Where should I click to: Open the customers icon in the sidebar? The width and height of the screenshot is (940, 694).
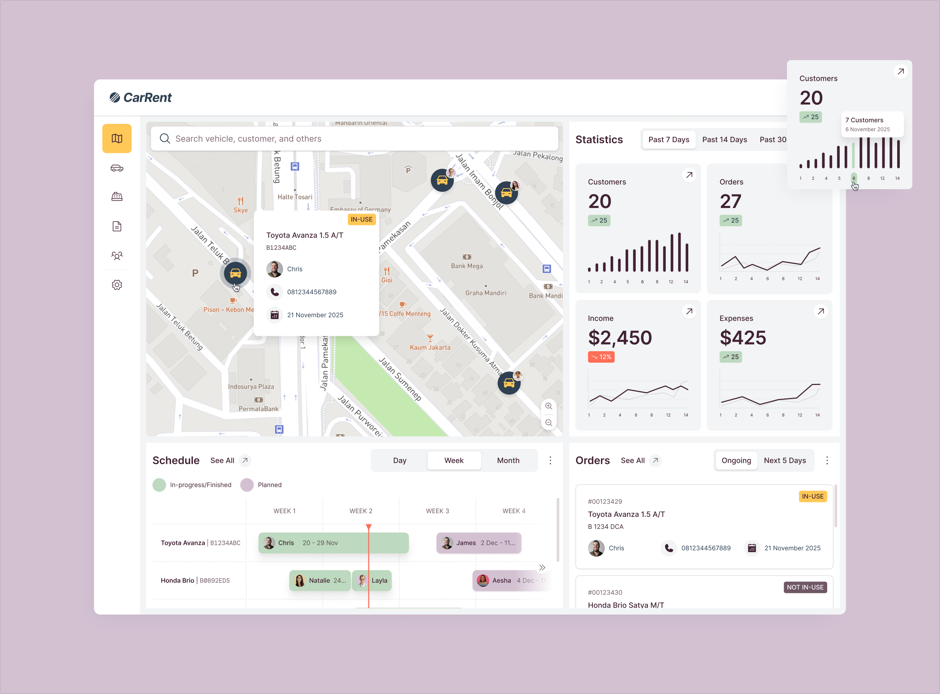click(117, 255)
